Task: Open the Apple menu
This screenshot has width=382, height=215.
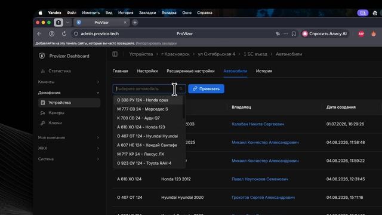Action: (41, 13)
